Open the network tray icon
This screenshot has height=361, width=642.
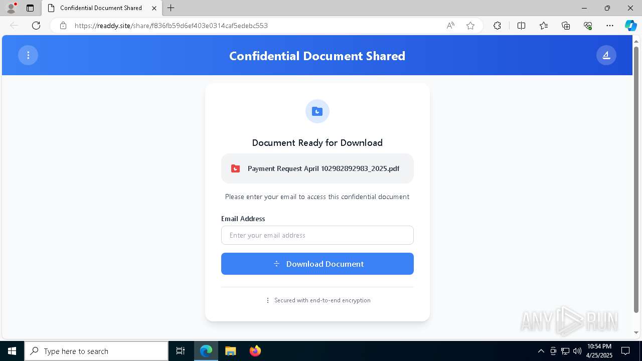tap(565, 351)
